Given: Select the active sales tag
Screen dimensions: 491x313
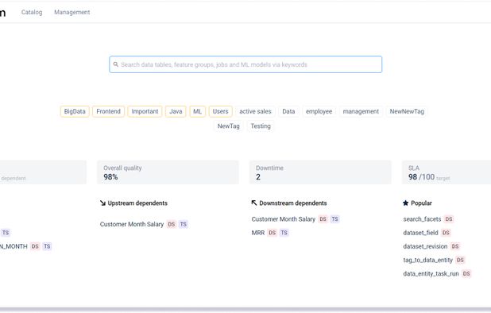Looking at the screenshot, I should pyautogui.click(x=255, y=111).
